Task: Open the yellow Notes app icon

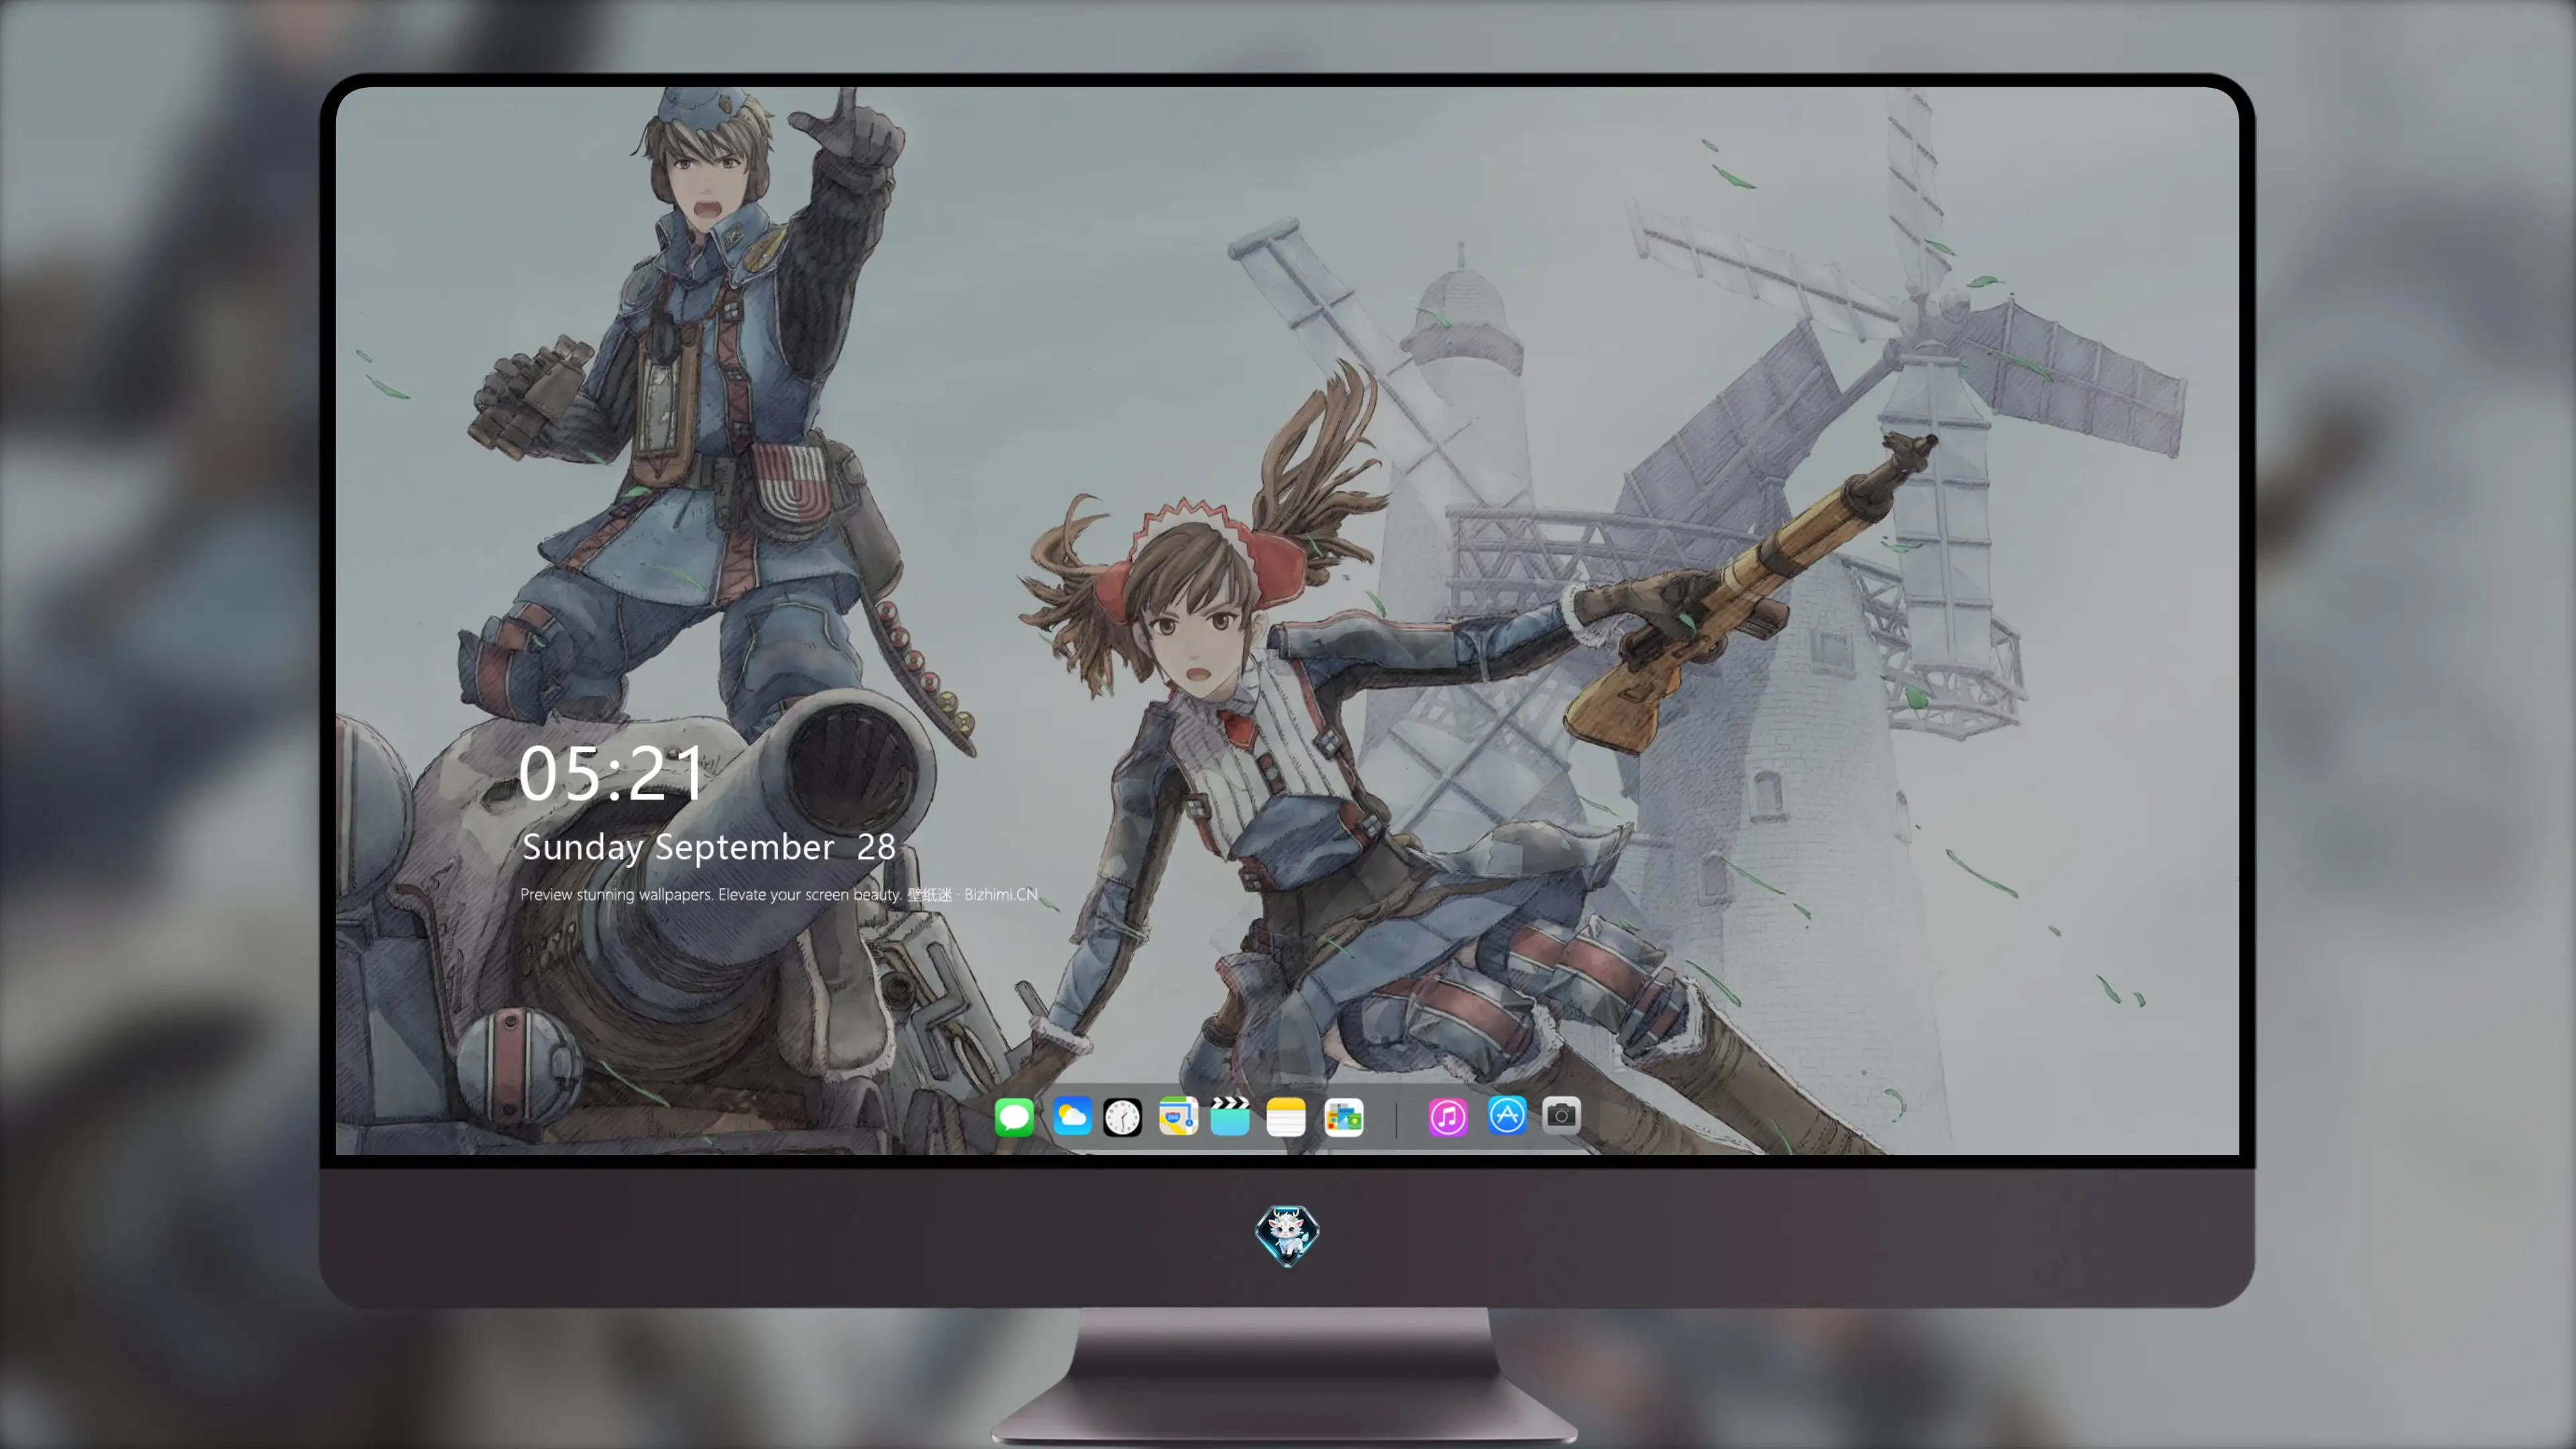Action: [1286, 1116]
